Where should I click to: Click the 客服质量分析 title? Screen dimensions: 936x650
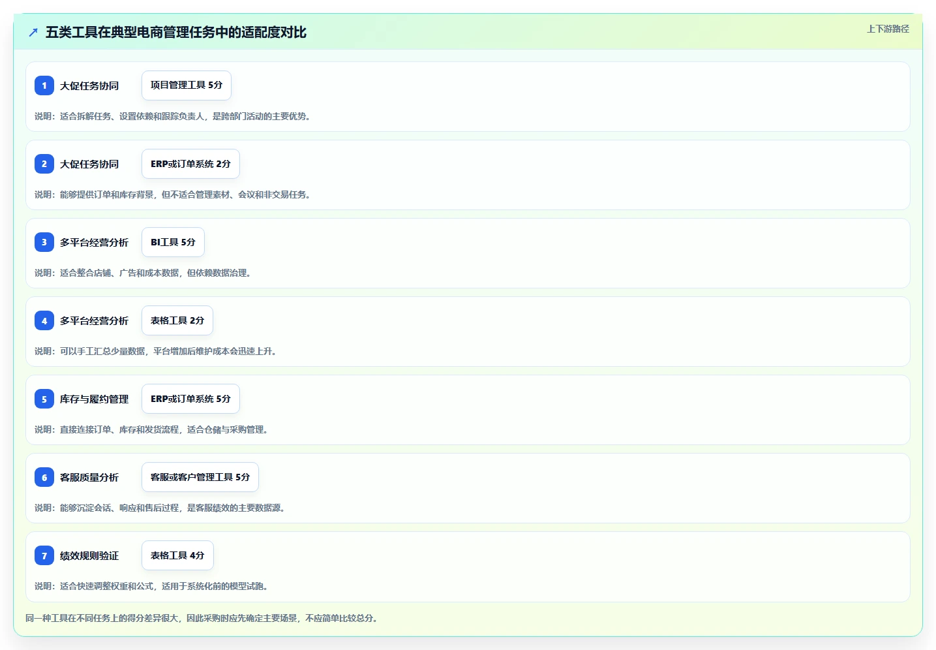[x=89, y=477]
